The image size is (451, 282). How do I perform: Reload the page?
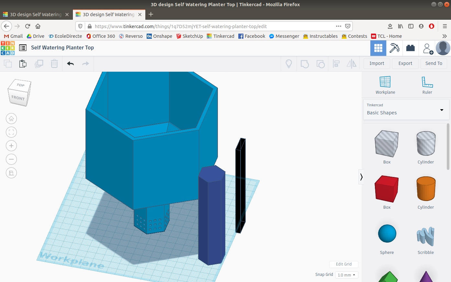pyautogui.click(x=28, y=26)
